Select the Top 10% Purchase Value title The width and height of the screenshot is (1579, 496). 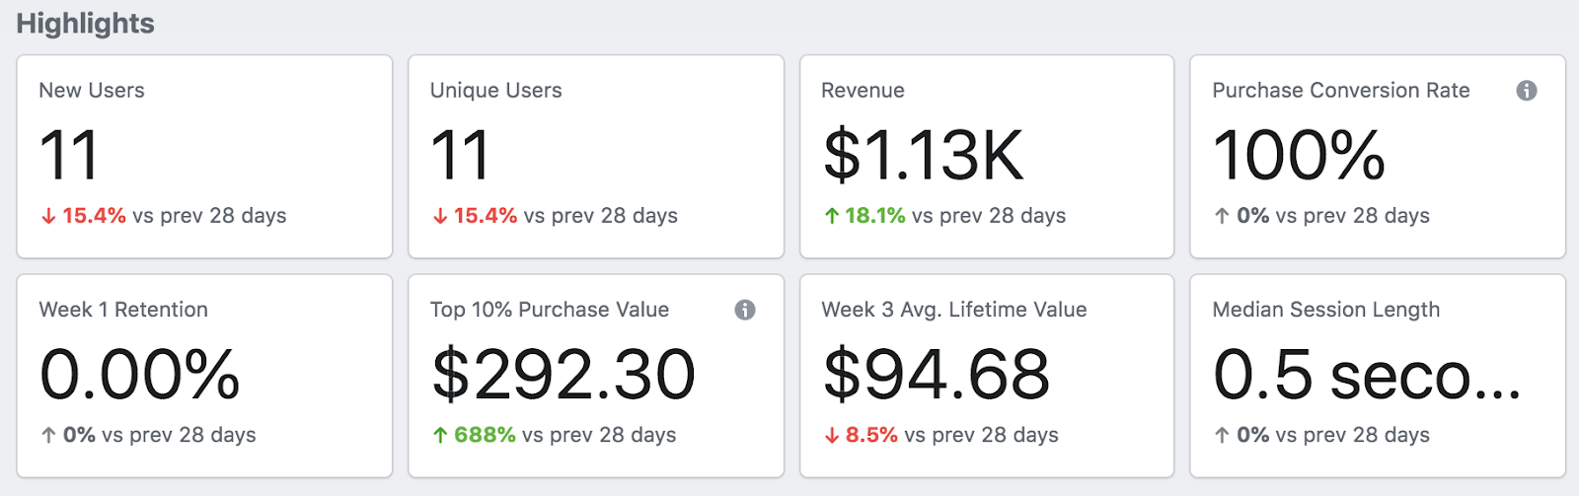point(550,310)
